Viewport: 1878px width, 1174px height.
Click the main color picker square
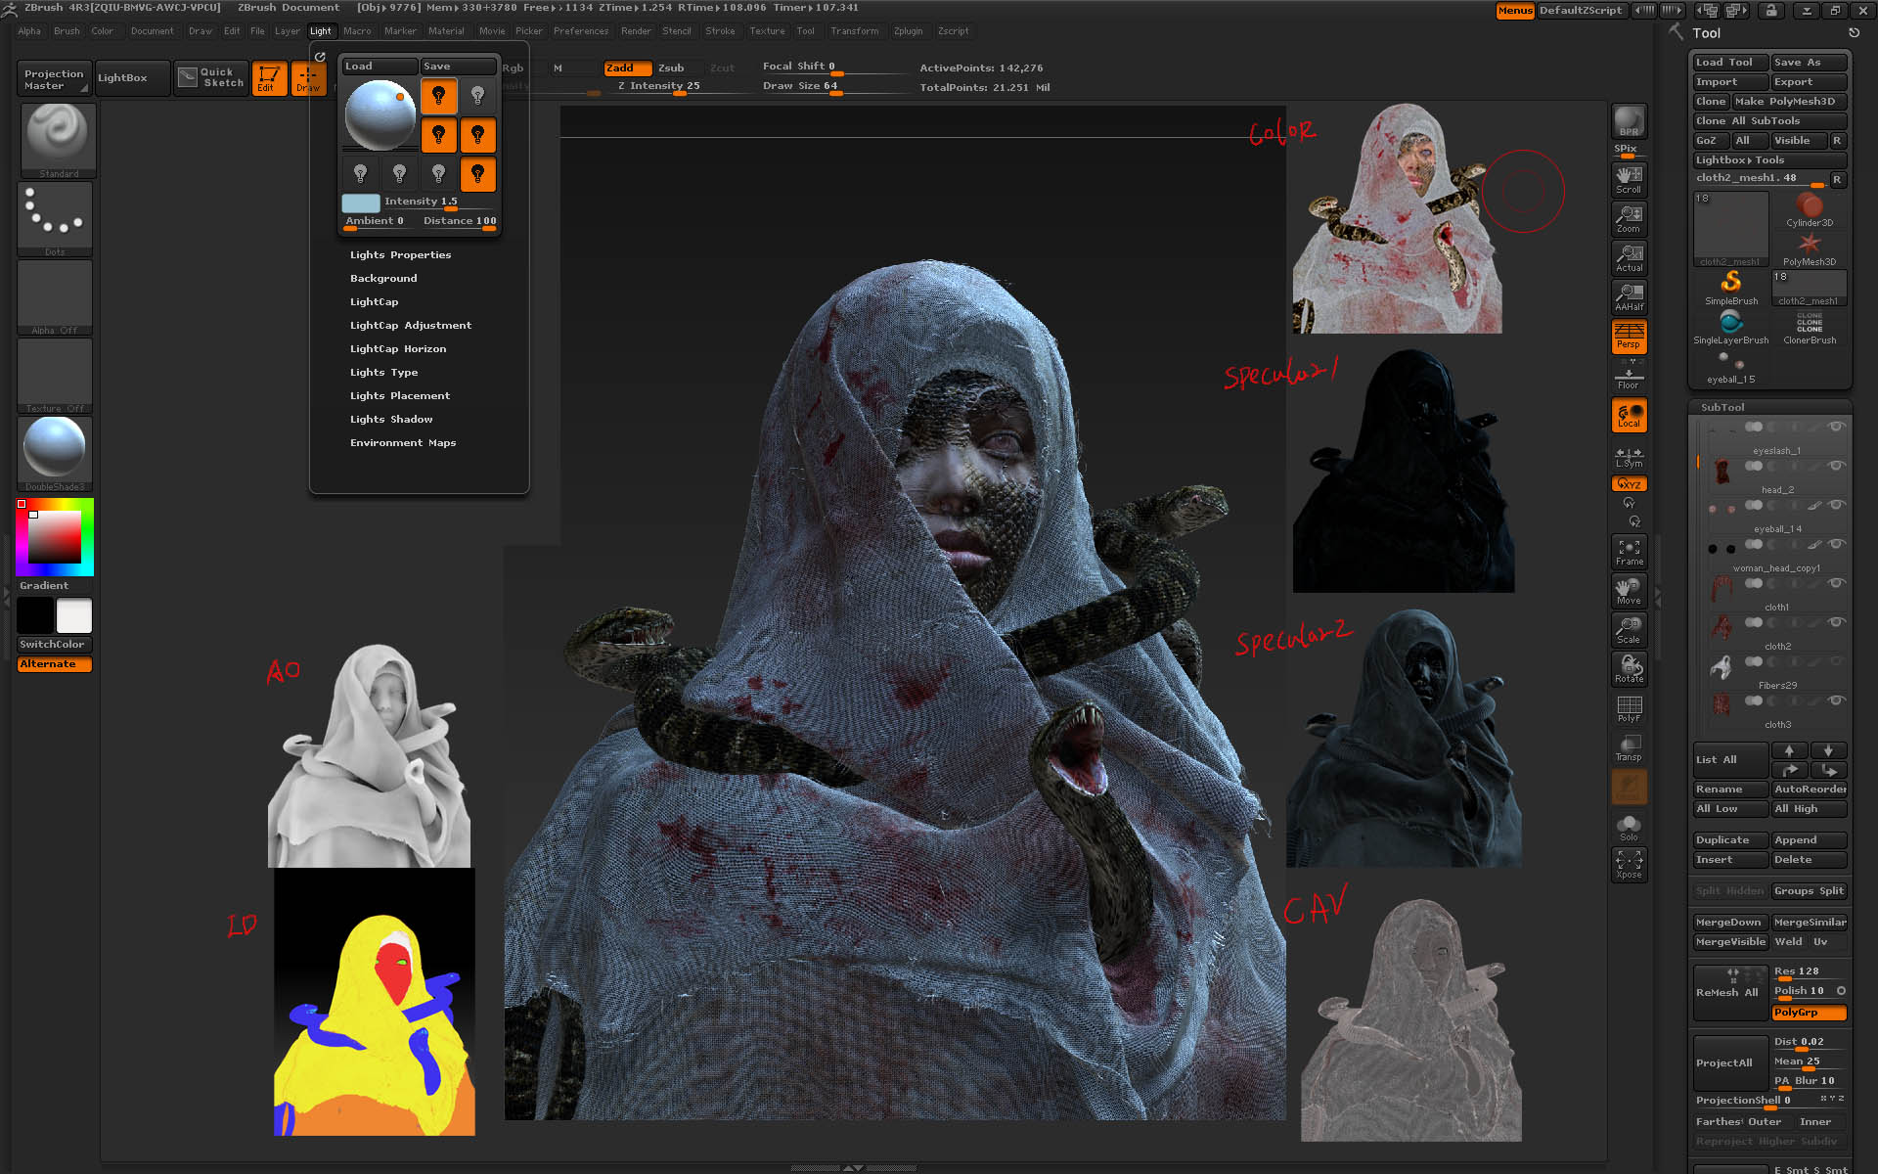point(55,537)
